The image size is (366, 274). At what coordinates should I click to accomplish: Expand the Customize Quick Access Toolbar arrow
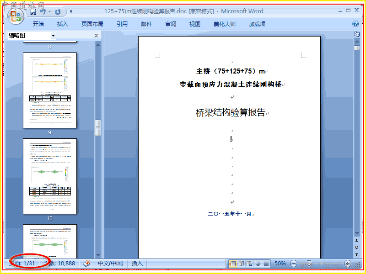[x=71, y=11]
